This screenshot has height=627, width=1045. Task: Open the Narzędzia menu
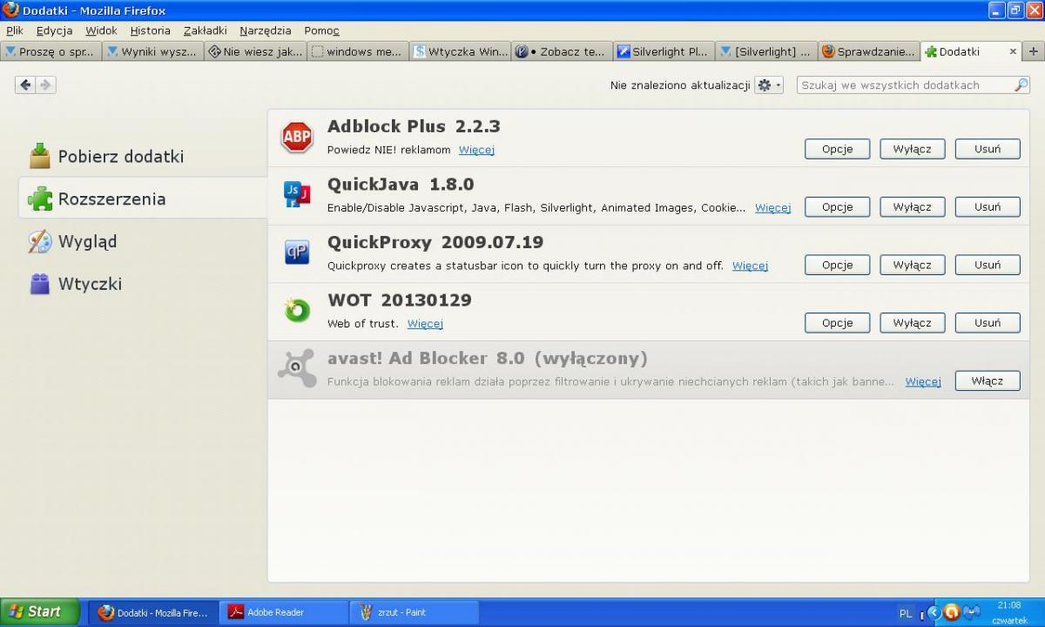click(x=266, y=30)
